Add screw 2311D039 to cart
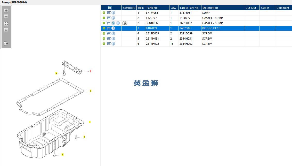The width and height of the screenshot is (292, 166). (109, 33)
